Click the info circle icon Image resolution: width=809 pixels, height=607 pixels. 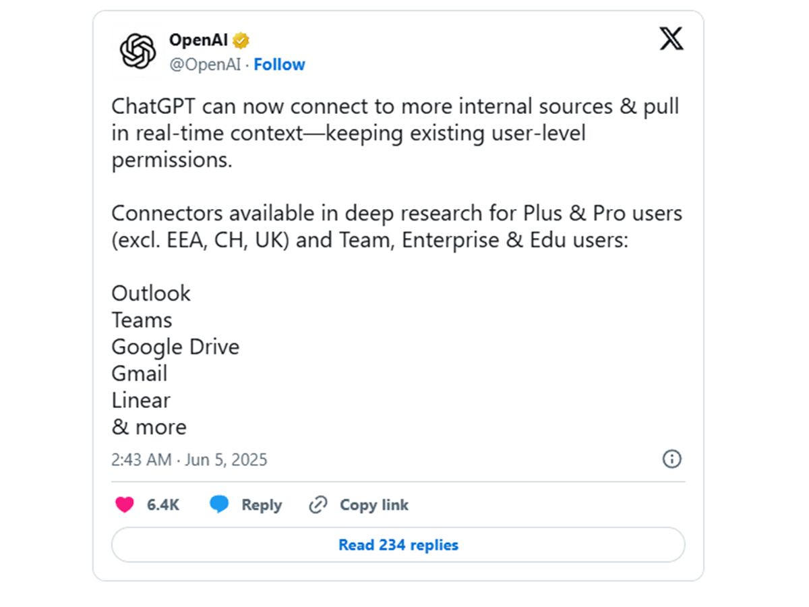pos(672,459)
